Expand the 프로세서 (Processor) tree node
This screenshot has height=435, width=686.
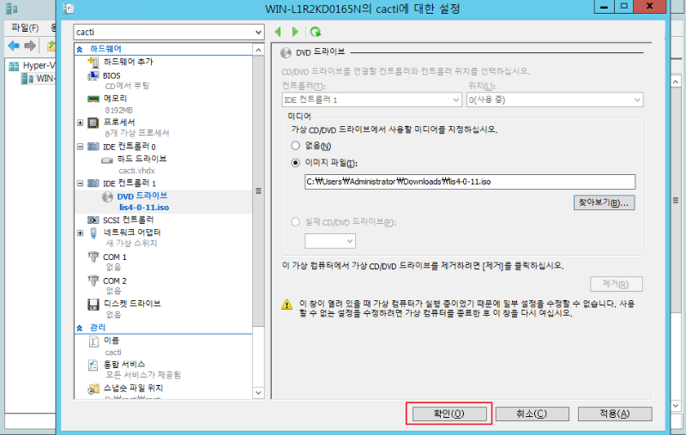pyautogui.click(x=80, y=123)
